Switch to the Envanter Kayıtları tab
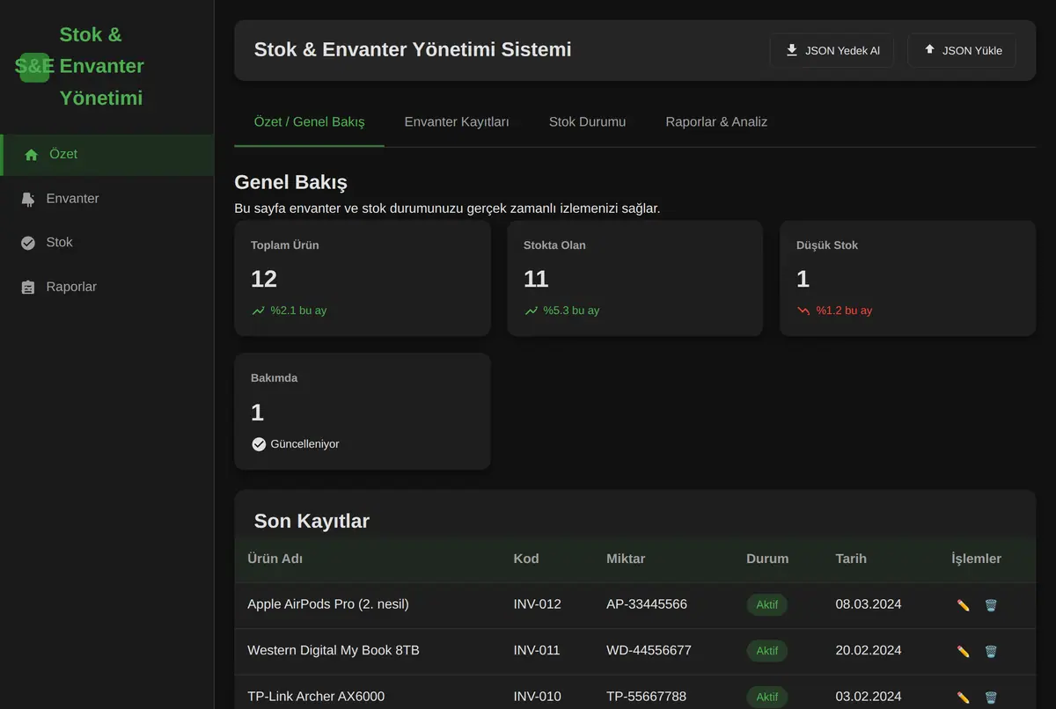 tap(457, 122)
